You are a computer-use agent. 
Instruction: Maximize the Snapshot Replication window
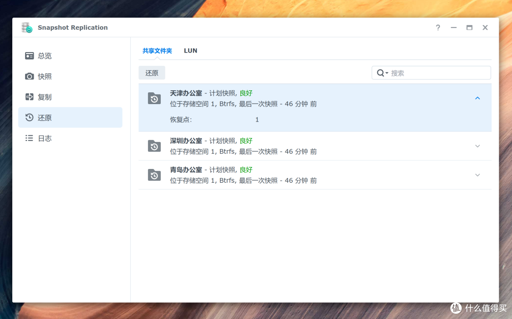(469, 28)
